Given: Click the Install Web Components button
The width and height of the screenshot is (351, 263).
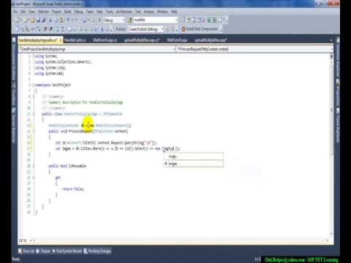Looking at the screenshot, I should [200, 29].
